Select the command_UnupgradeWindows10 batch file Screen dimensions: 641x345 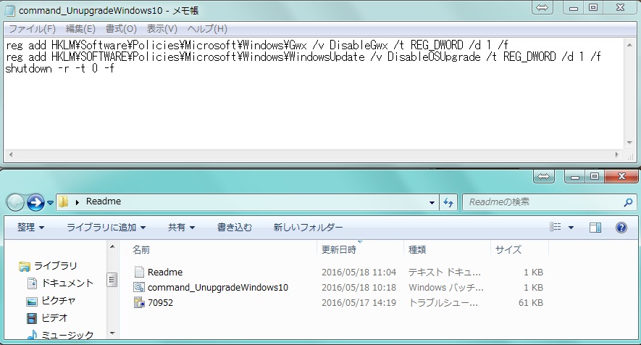pos(217,287)
